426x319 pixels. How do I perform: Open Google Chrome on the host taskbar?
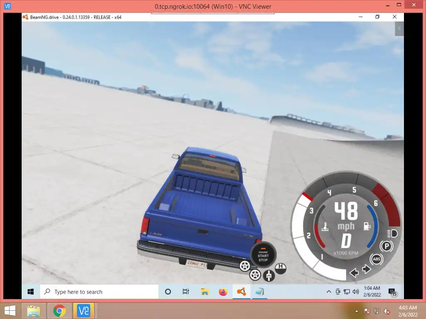(x=59, y=311)
